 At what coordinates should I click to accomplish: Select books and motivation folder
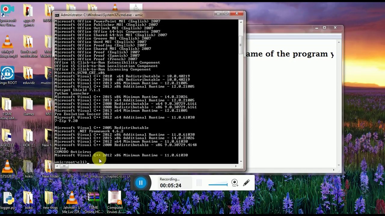click(29, 47)
